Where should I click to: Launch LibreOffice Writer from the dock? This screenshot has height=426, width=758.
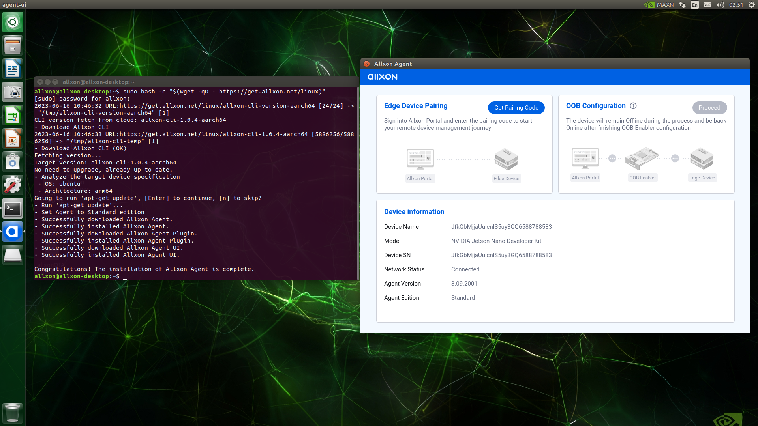coord(13,69)
